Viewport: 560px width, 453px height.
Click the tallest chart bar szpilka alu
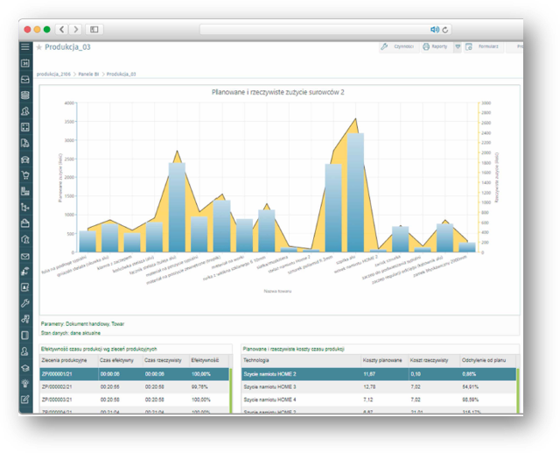pos(355,193)
